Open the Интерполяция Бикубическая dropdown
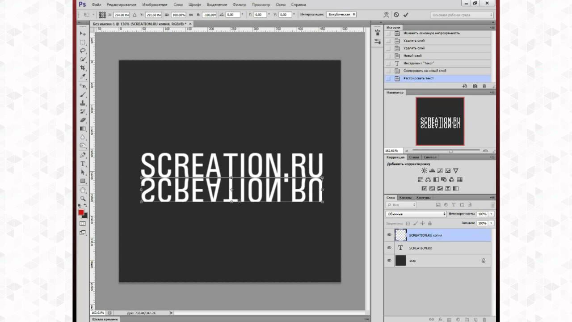572x322 pixels. pos(341,14)
